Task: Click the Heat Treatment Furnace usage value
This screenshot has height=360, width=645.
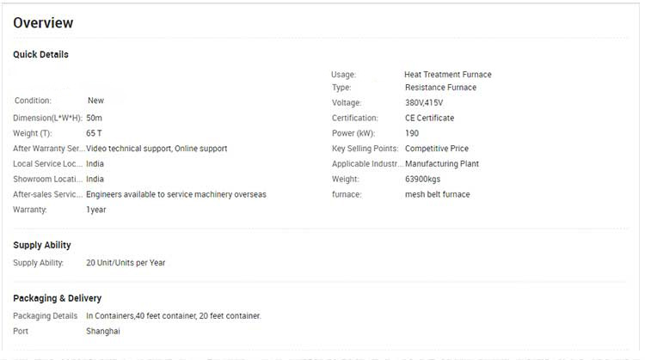Action: point(447,75)
